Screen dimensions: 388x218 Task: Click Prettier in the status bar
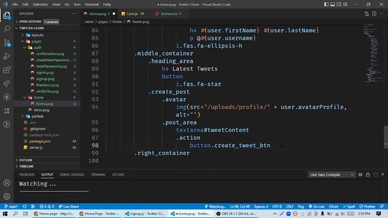(x=367, y=206)
